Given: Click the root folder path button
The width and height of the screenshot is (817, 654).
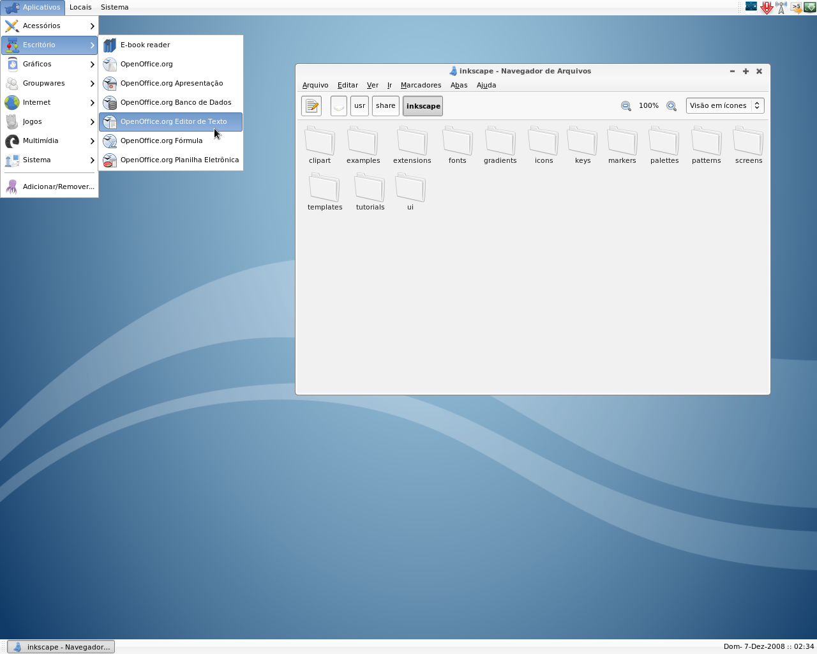Looking at the screenshot, I should click(339, 106).
